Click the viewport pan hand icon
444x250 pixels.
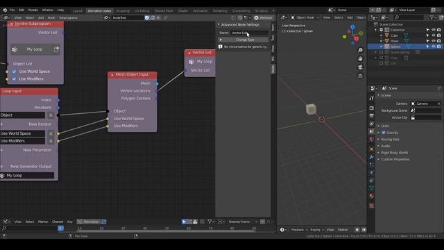point(360,58)
